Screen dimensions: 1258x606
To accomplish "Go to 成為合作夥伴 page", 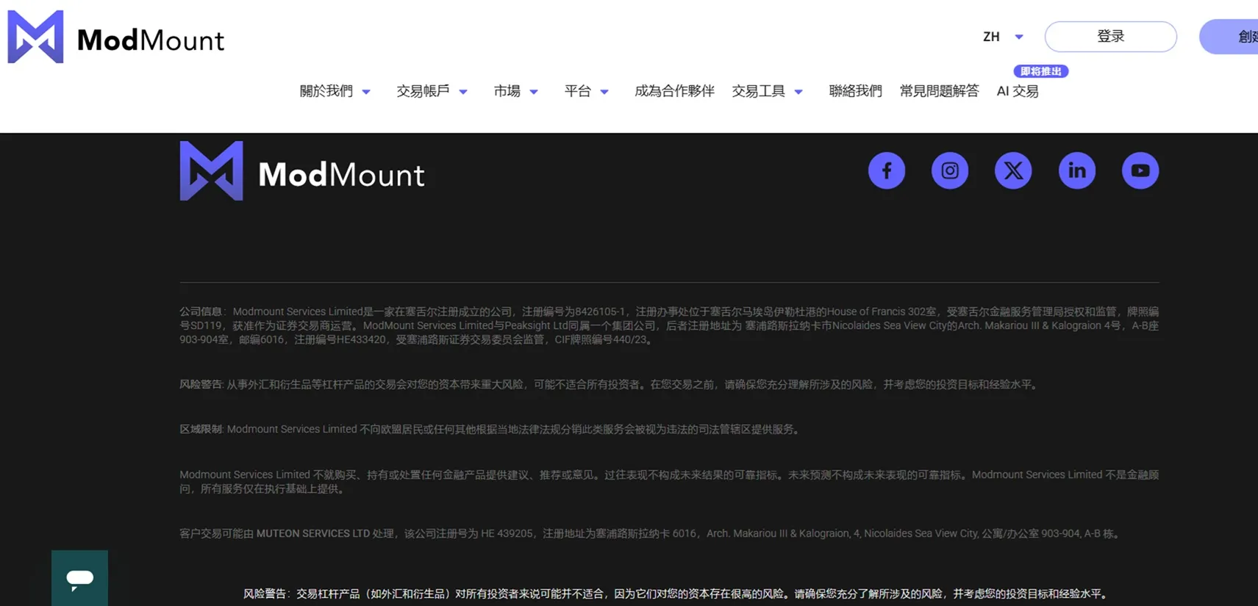I will point(674,91).
